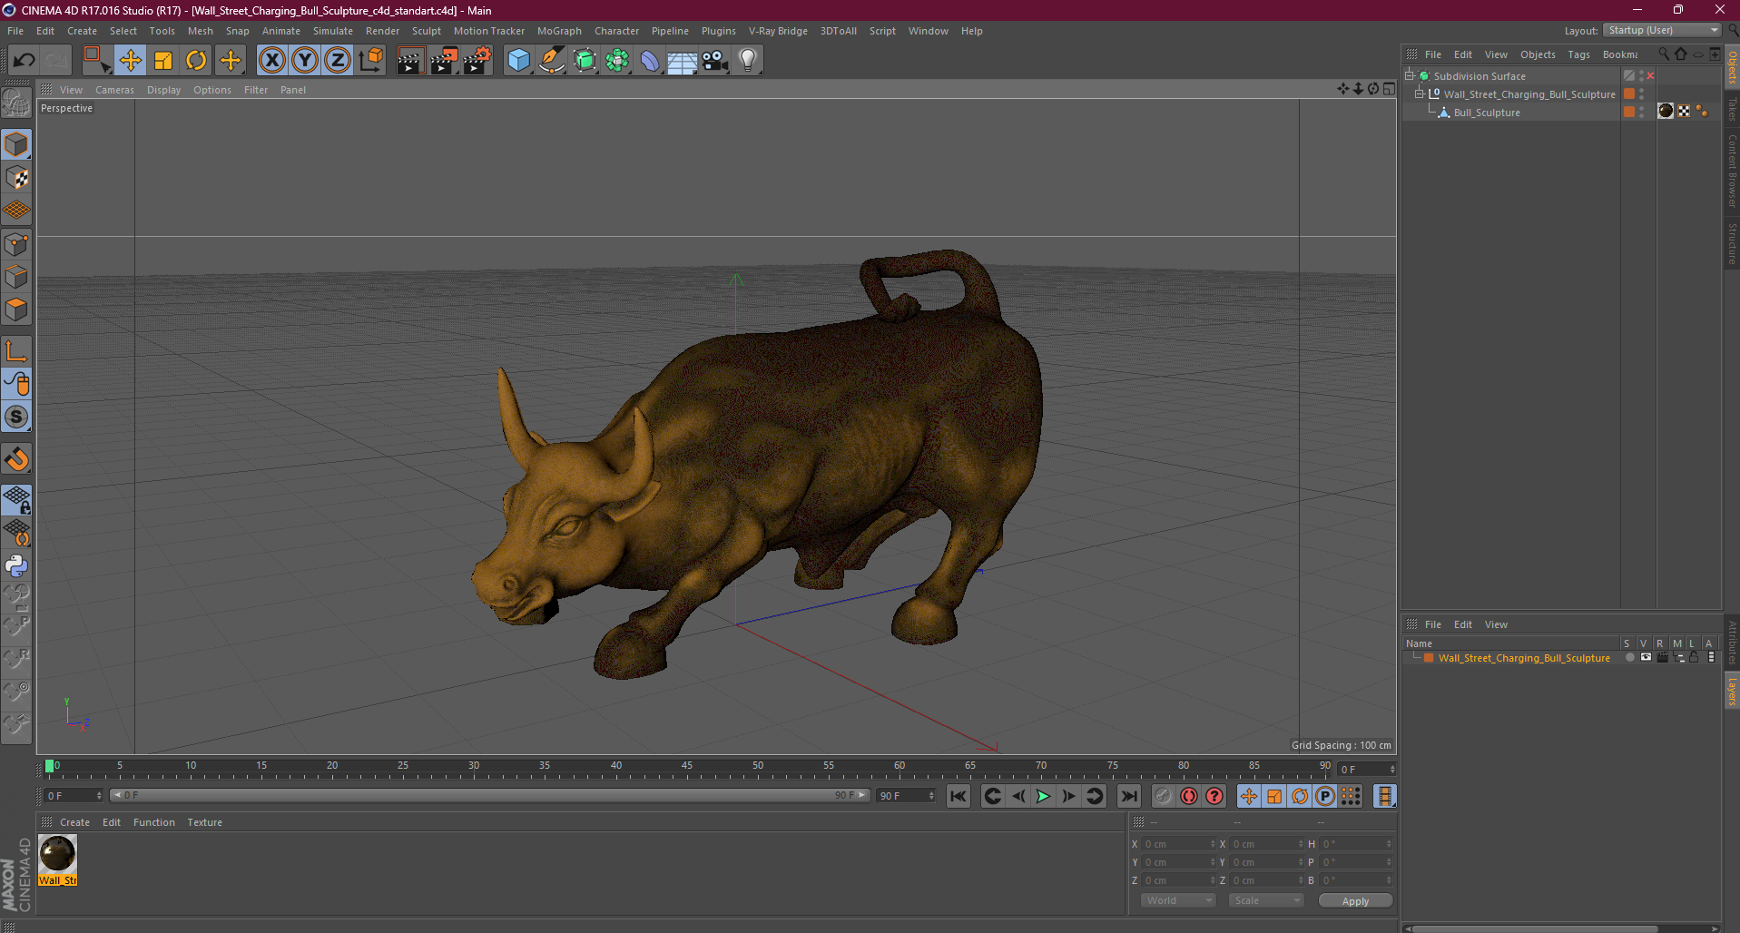
Task: Toggle Z axis lock
Action: pyautogui.click(x=338, y=61)
